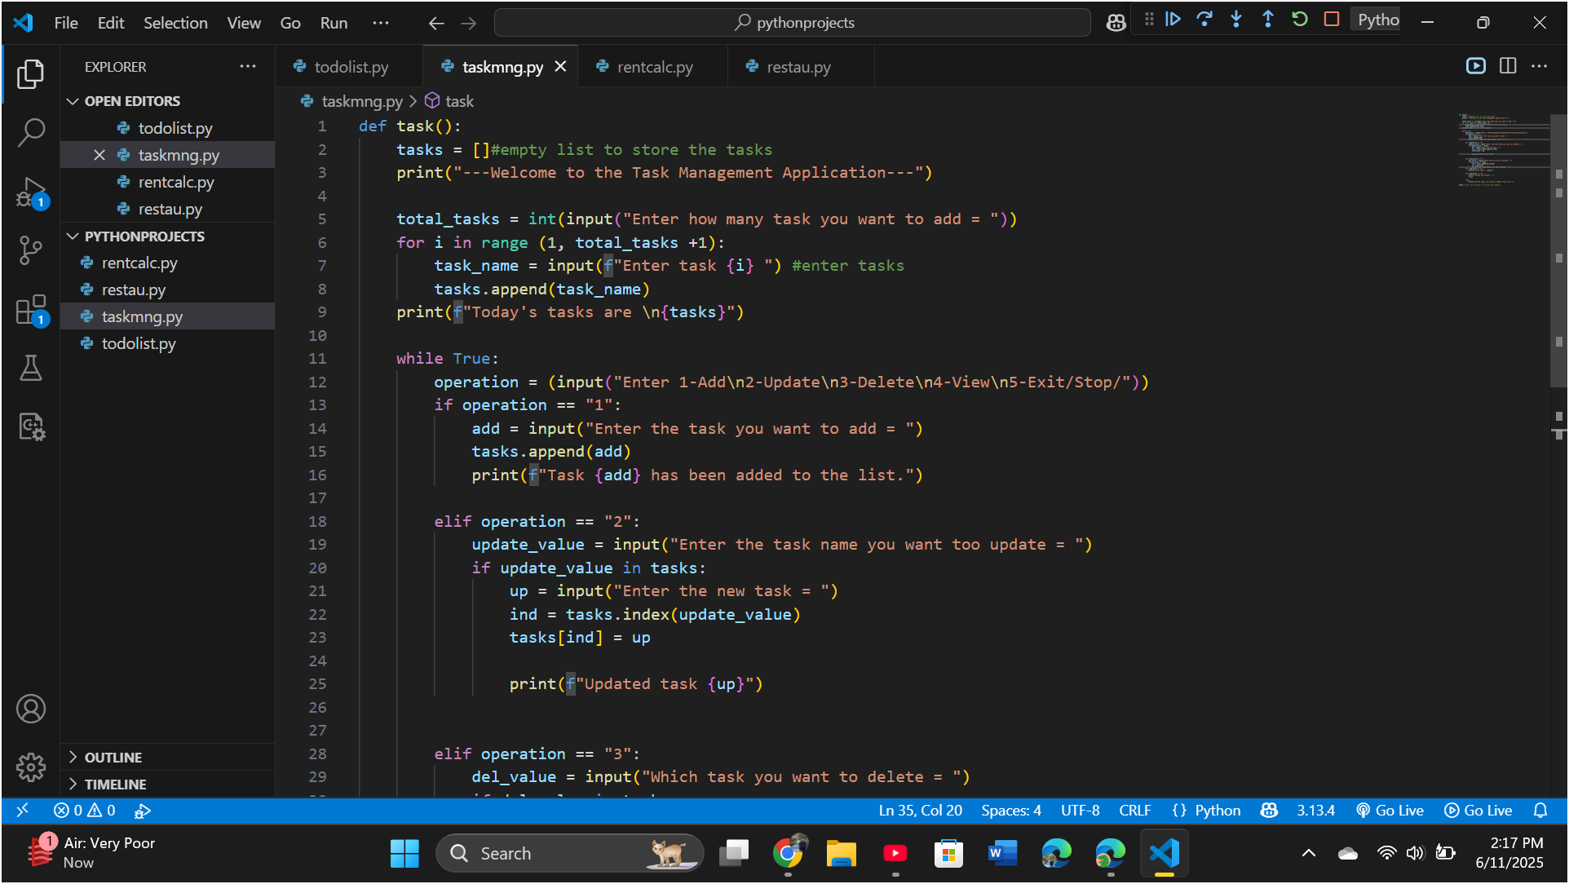Image resolution: width=1569 pixels, height=884 pixels.
Task: Switch to the rentcalc.py tab
Action: coord(654,67)
